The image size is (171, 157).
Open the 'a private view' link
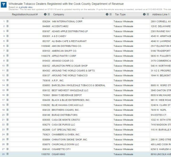(26, 7)
